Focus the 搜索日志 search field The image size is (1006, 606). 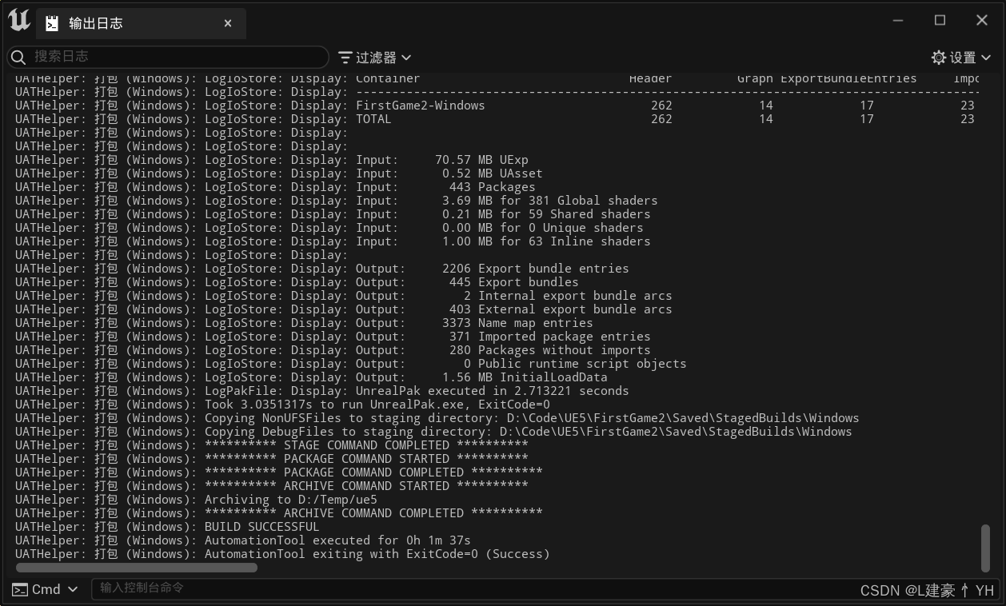coord(168,57)
